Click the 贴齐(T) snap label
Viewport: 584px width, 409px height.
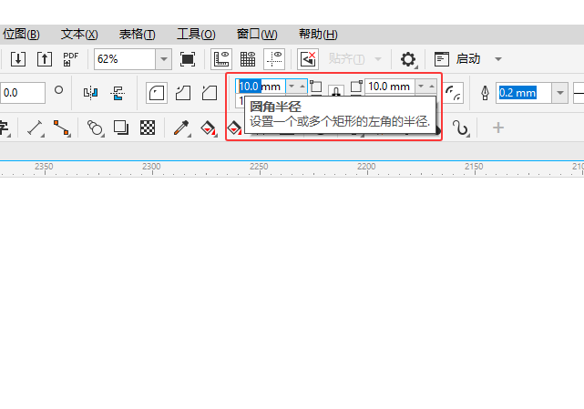[x=346, y=59]
